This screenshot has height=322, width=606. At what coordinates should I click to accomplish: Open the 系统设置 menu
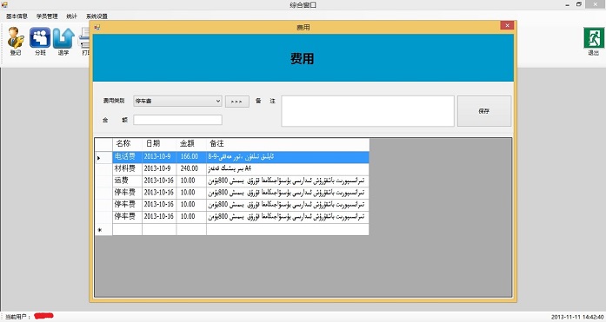pos(97,16)
